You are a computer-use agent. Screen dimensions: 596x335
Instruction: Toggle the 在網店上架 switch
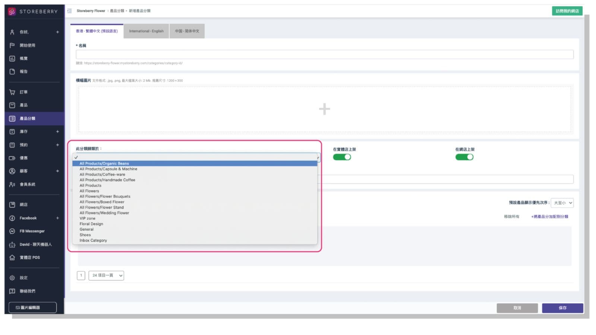464,157
